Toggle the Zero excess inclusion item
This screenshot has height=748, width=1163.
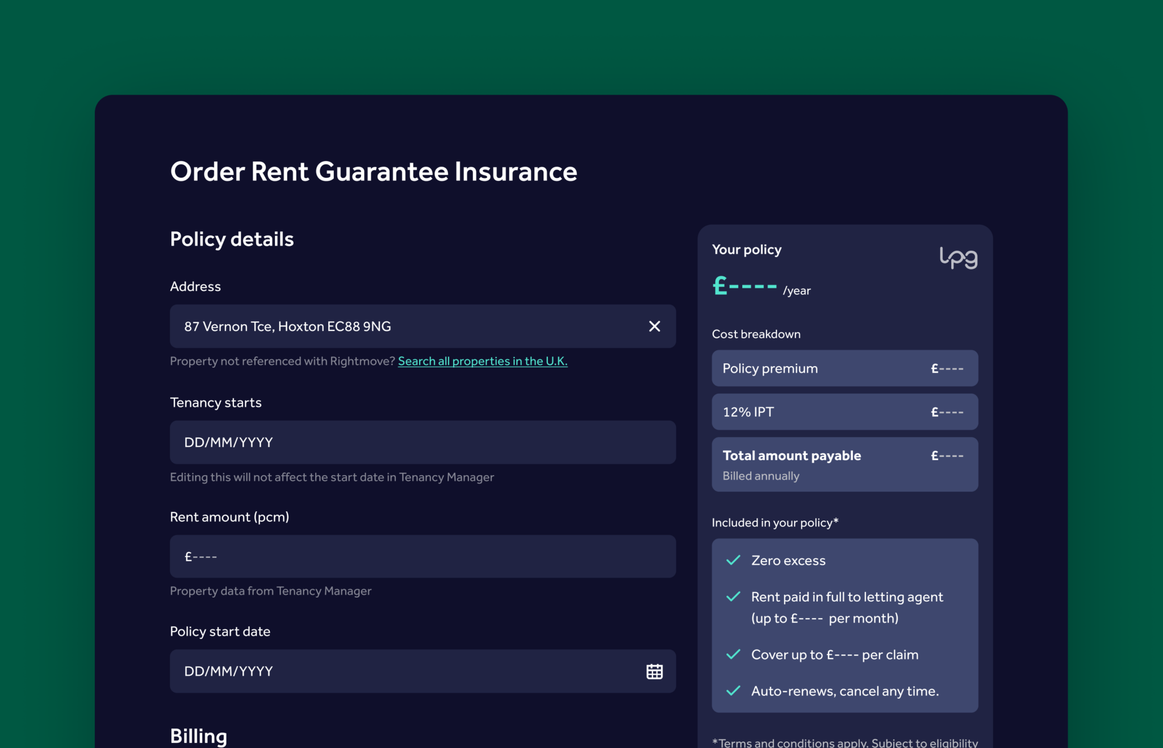788,560
